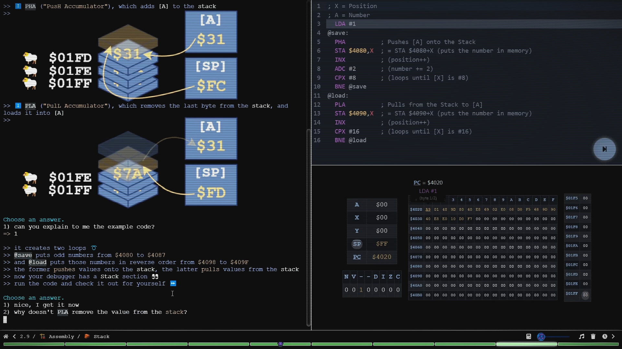Click the fast-forward emoji after run the code
Image resolution: width=622 pixels, height=349 pixels.
click(x=173, y=283)
